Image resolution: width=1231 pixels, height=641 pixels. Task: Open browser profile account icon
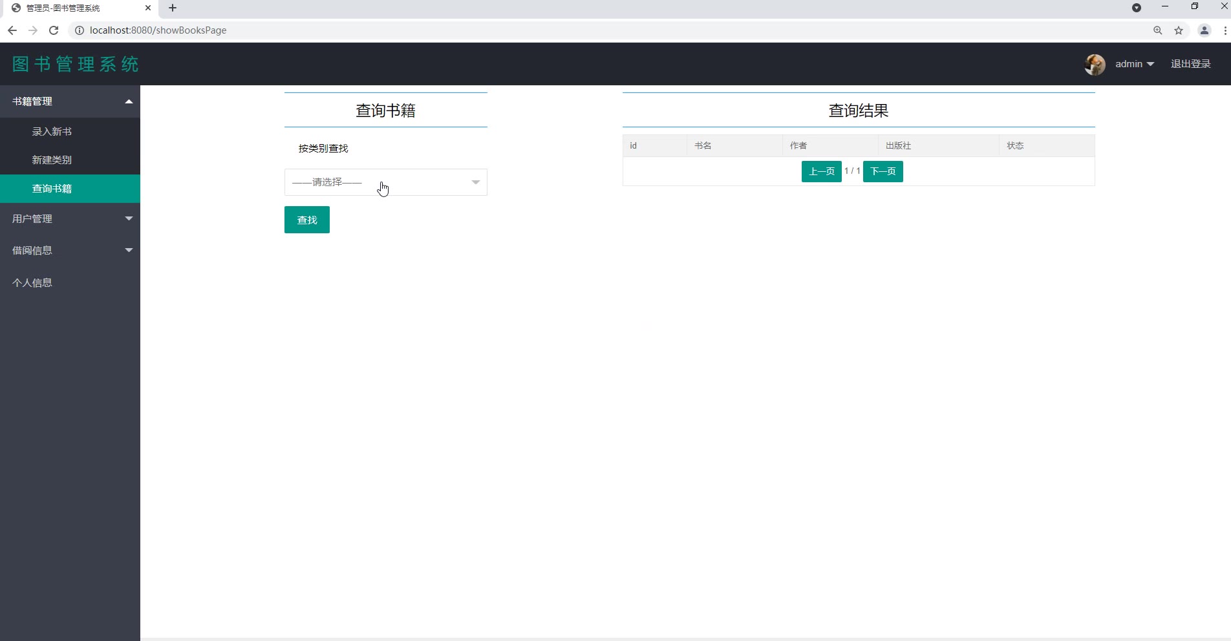coord(1204,30)
